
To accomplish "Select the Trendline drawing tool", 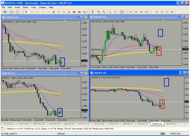I will click(48, 12).
